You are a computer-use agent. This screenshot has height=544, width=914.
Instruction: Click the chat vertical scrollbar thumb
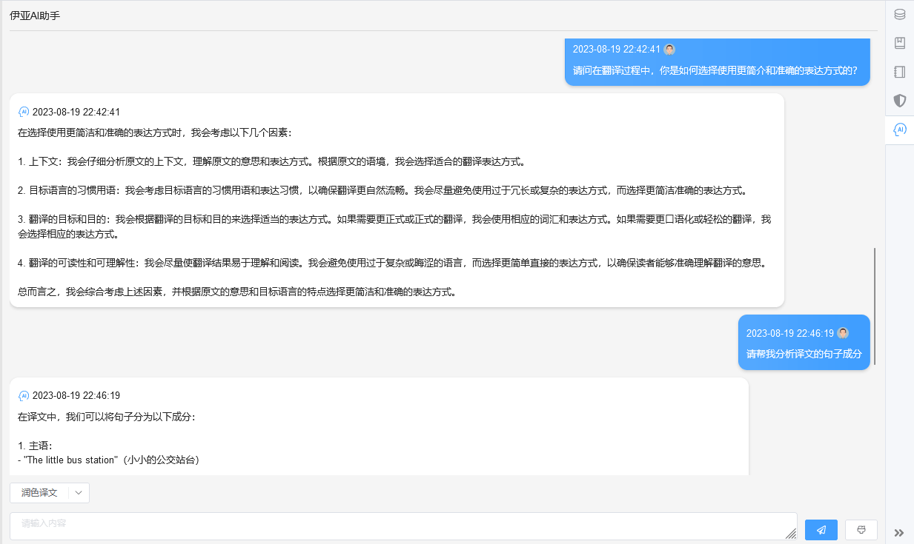click(x=875, y=306)
